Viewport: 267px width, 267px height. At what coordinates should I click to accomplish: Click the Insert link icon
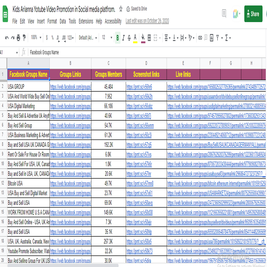click(200, 38)
